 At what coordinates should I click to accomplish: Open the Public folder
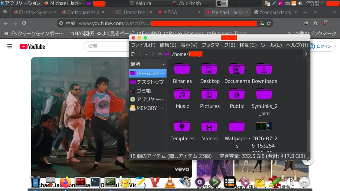[236, 95]
